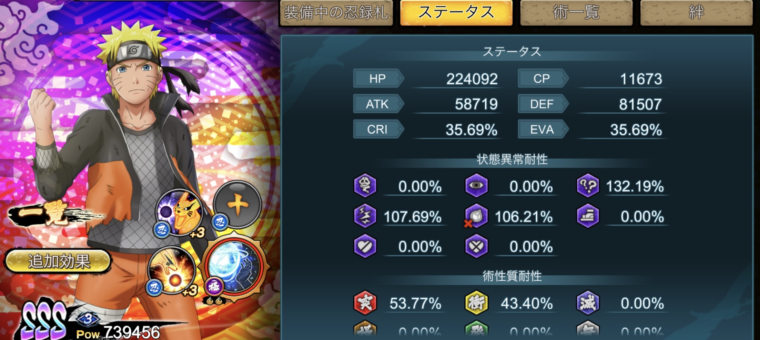
Task: Open the 装備中の忍録札 tab
Action: tap(336, 13)
